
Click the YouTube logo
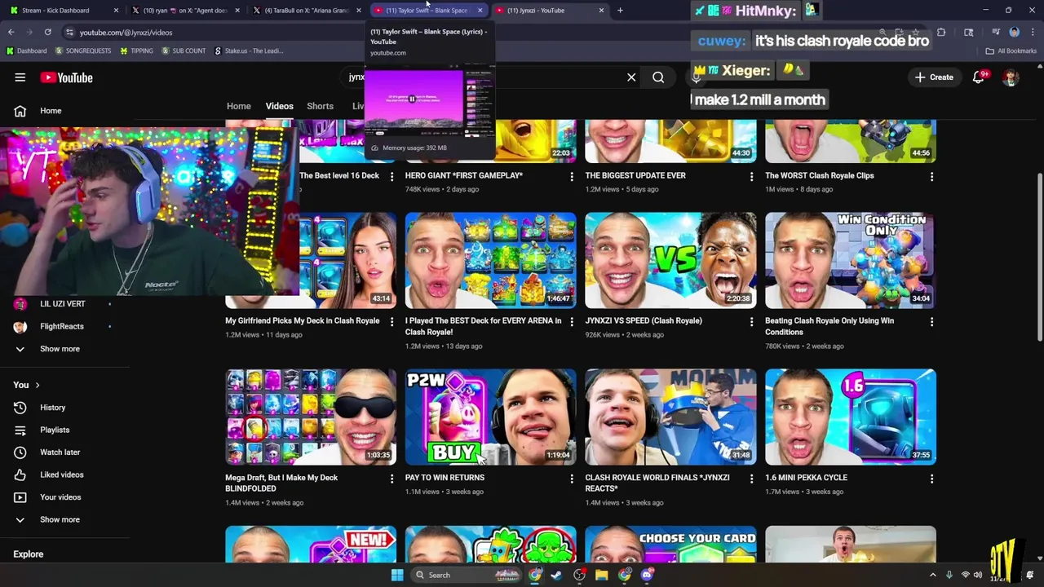pyautogui.click(x=67, y=77)
